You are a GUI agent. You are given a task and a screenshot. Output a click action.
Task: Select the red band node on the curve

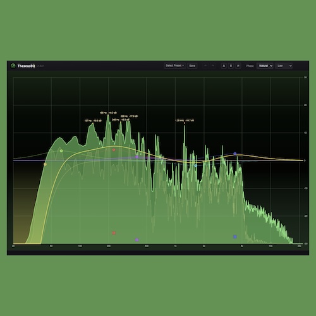tap(114, 150)
